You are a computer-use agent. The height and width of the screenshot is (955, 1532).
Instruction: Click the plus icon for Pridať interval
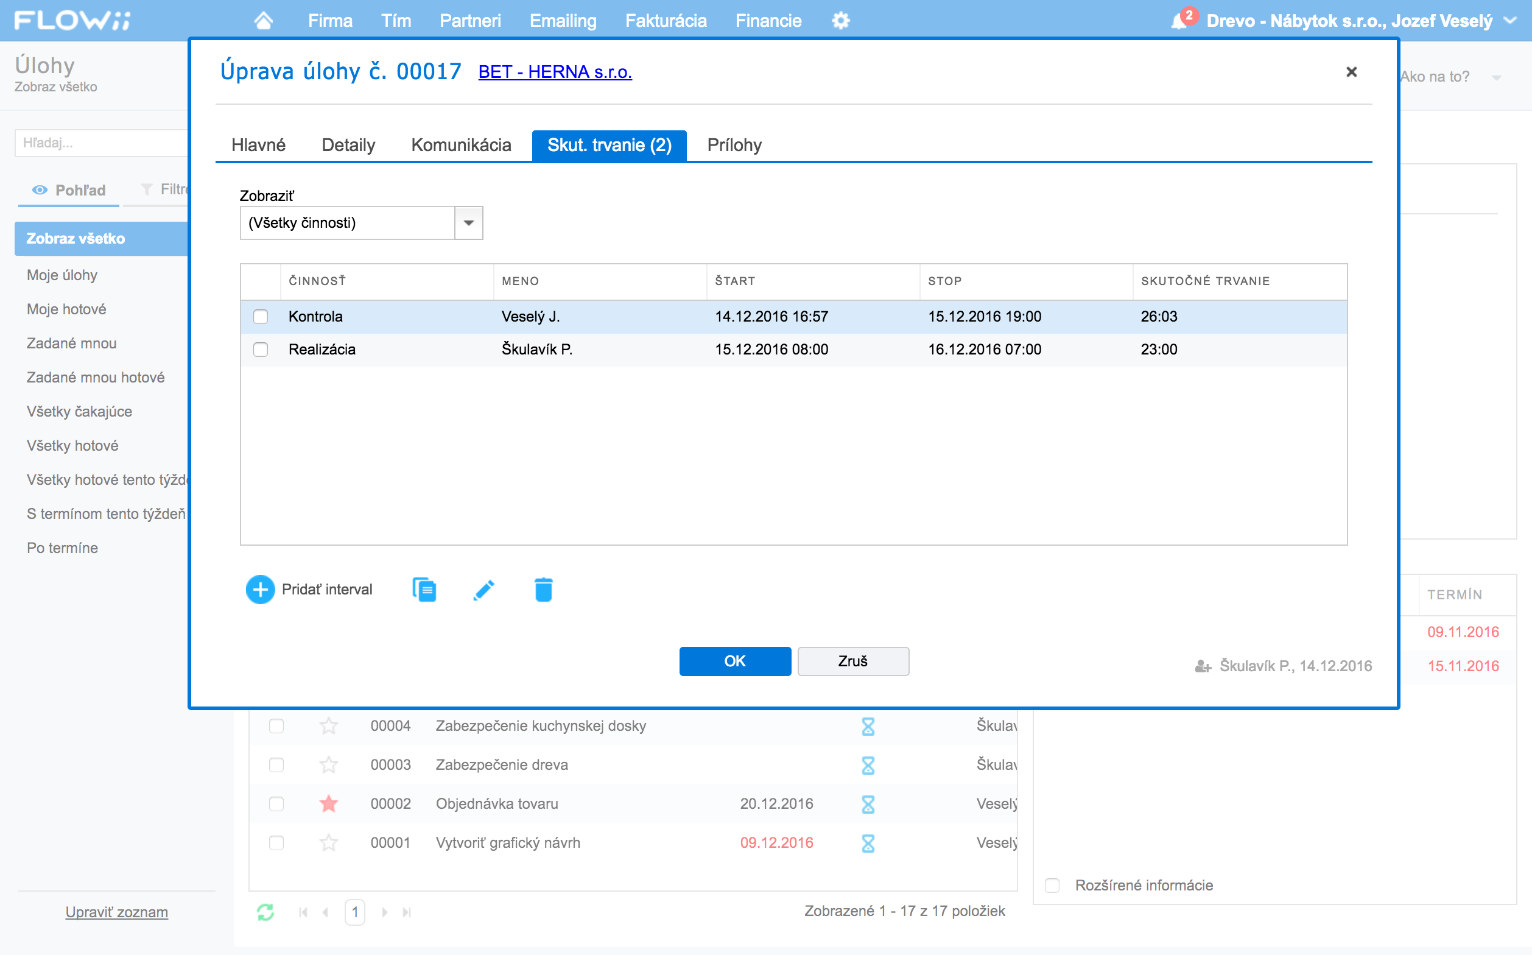(260, 590)
